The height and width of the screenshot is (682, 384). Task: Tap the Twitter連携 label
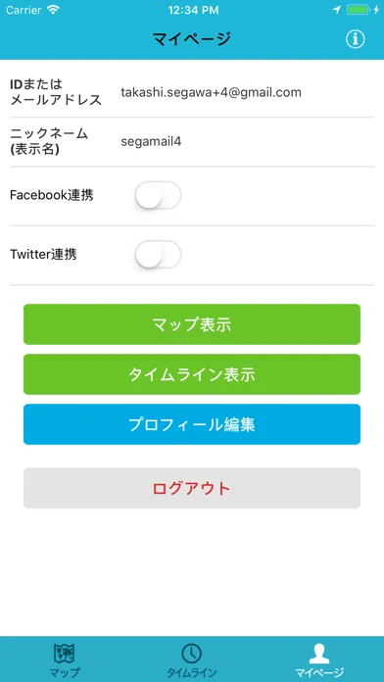click(x=43, y=255)
